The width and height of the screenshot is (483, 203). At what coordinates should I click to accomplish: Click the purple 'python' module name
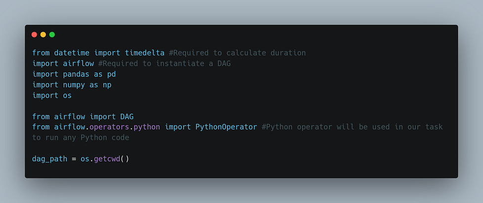click(x=147, y=127)
